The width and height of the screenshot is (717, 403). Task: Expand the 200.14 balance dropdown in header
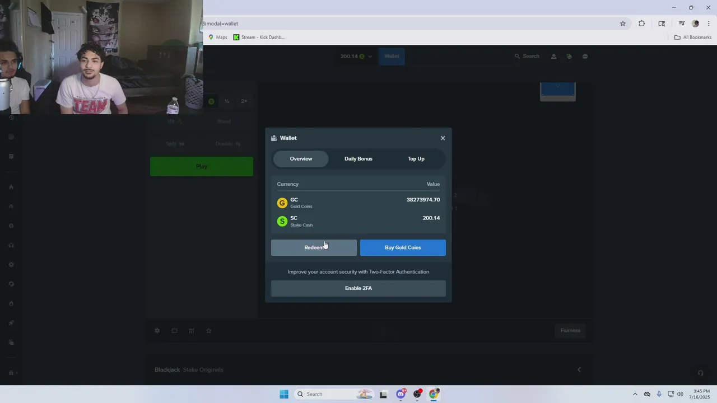pyautogui.click(x=356, y=57)
